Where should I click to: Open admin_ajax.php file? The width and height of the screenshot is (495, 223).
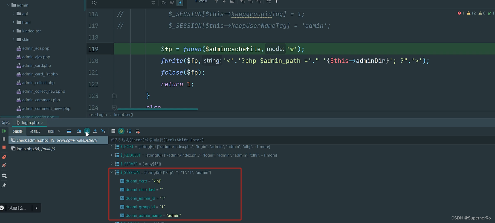click(x=36, y=57)
